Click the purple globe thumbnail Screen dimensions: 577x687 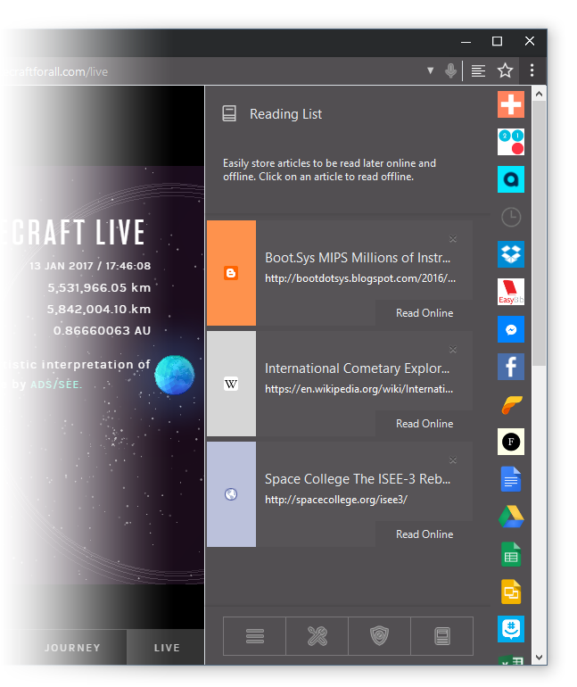pyautogui.click(x=231, y=494)
